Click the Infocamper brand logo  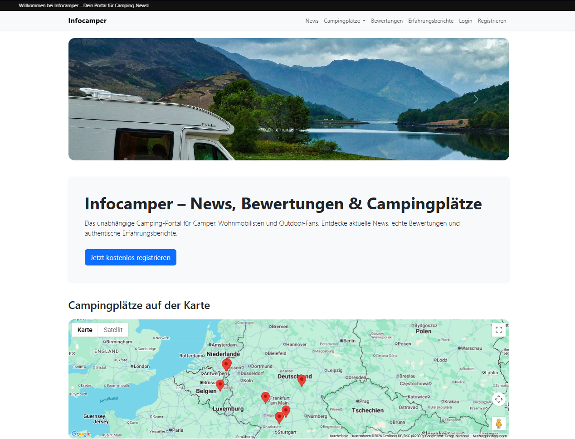coord(88,21)
